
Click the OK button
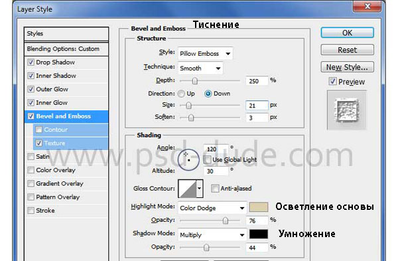pos(347,33)
